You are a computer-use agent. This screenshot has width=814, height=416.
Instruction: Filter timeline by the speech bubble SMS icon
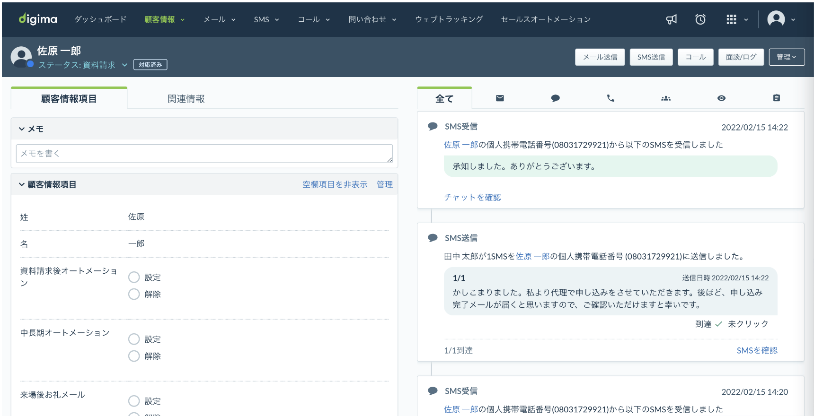[555, 98]
